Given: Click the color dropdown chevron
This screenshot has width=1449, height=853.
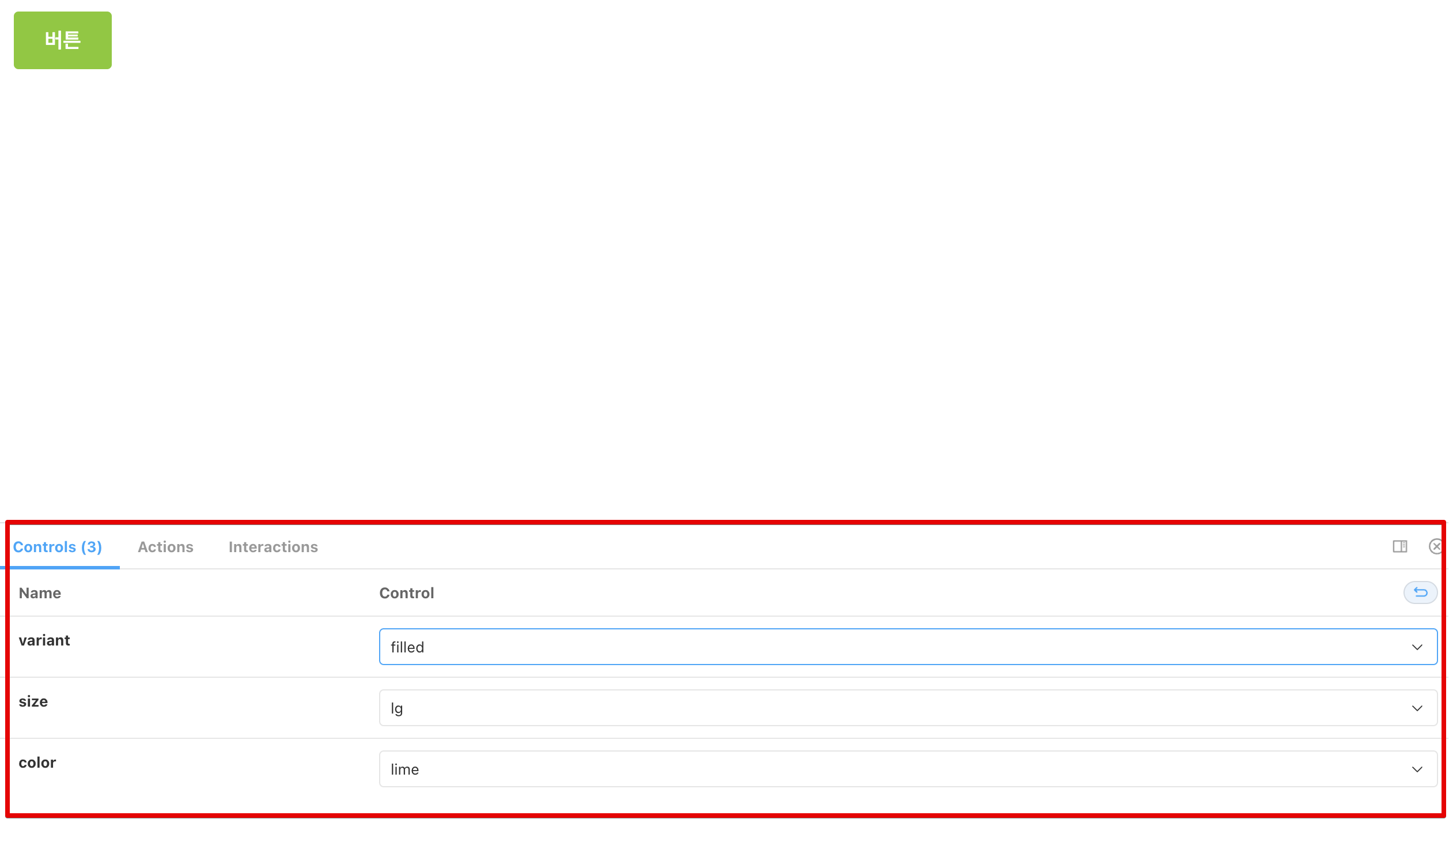Looking at the screenshot, I should click(1416, 769).
